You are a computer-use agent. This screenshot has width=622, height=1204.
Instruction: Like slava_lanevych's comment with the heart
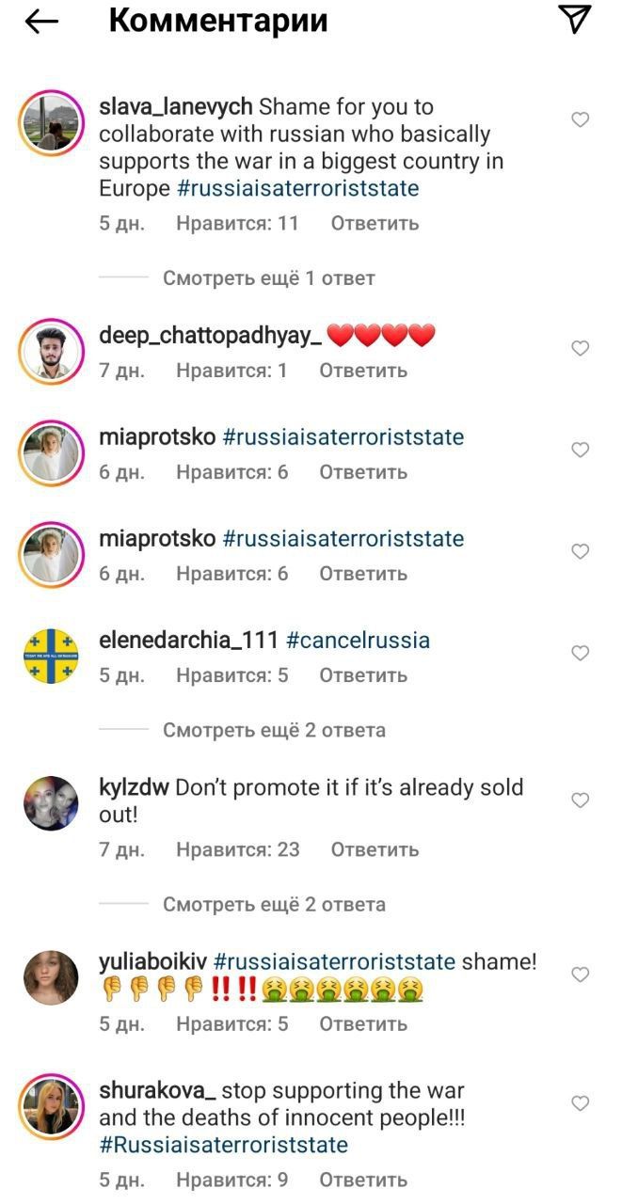[x=581, y=119]
